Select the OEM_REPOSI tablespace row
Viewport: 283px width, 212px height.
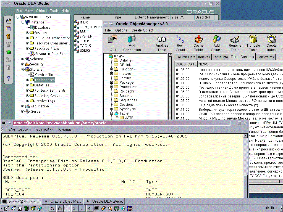click(88, 27)
